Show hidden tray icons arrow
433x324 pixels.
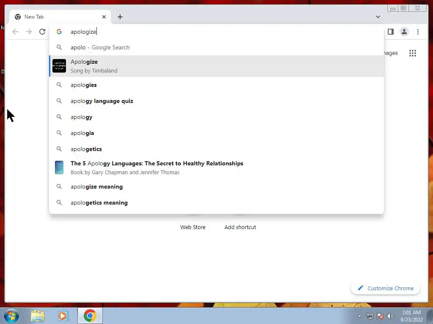(359, 316)
